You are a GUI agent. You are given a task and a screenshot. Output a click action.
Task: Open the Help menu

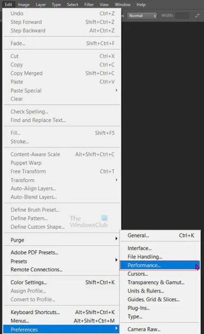pyautogui.click(x=141, y=4)
